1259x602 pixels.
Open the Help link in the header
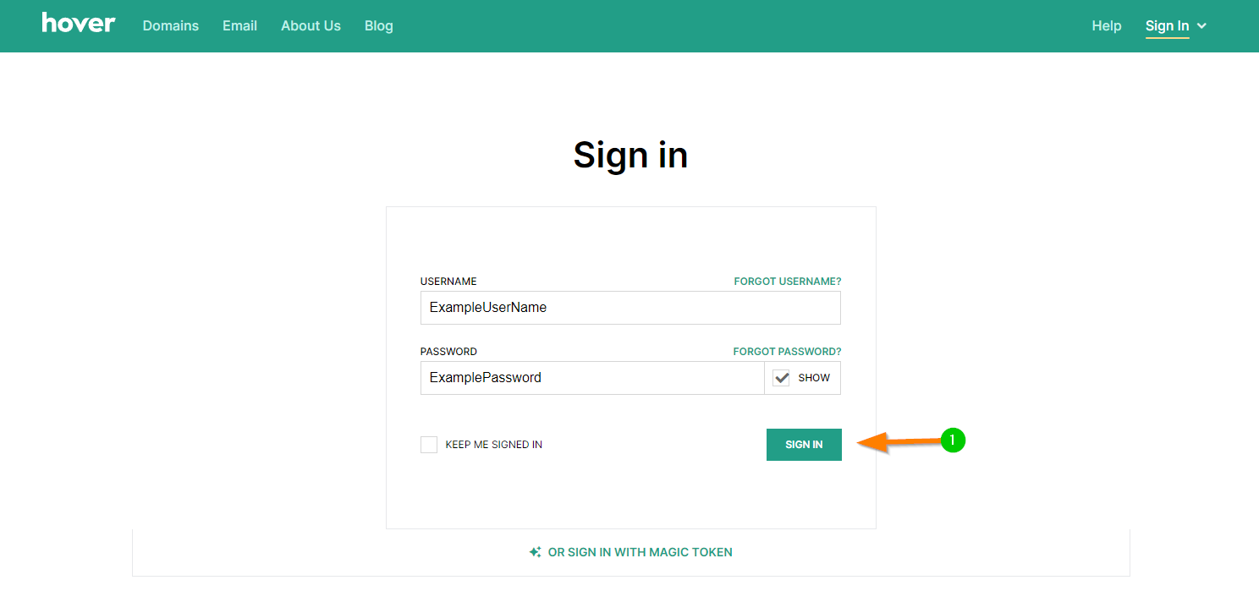[1107, 25]
